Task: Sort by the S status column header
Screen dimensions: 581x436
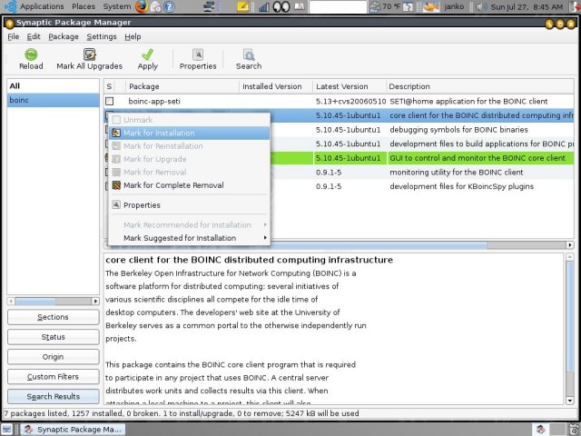Action: tap(109, 86)
